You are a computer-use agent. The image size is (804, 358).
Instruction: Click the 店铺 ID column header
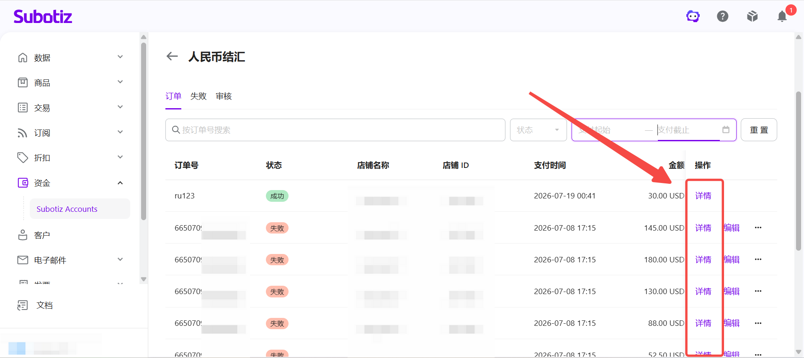456,165
